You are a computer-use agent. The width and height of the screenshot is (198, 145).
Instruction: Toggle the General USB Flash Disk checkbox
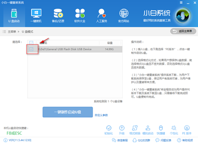click(x=31, y=49)
